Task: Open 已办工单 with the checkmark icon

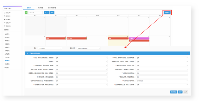Action: (7, 23)
